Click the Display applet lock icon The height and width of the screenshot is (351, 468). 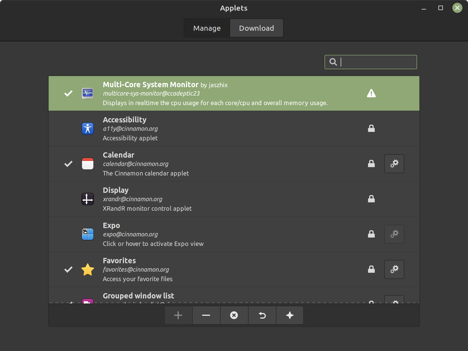(371, 199)
